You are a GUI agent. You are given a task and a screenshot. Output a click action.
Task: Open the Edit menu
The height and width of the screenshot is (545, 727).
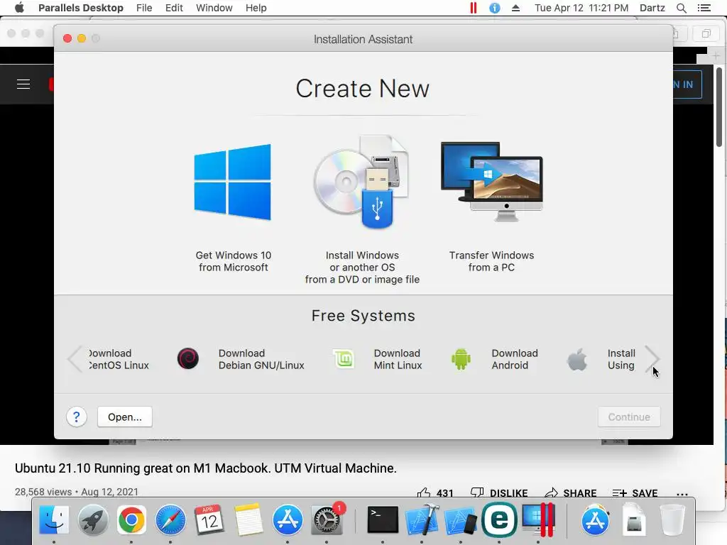174,8
